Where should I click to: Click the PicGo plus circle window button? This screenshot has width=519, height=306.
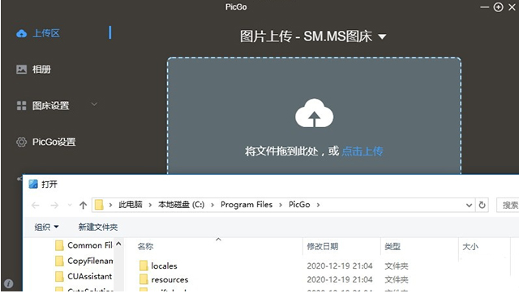click(498, 7)
